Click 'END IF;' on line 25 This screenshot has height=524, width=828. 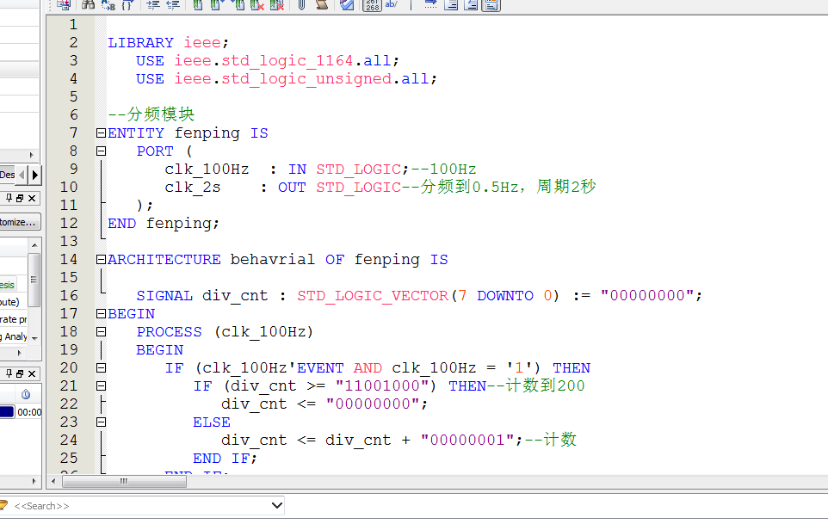[225, 459]
